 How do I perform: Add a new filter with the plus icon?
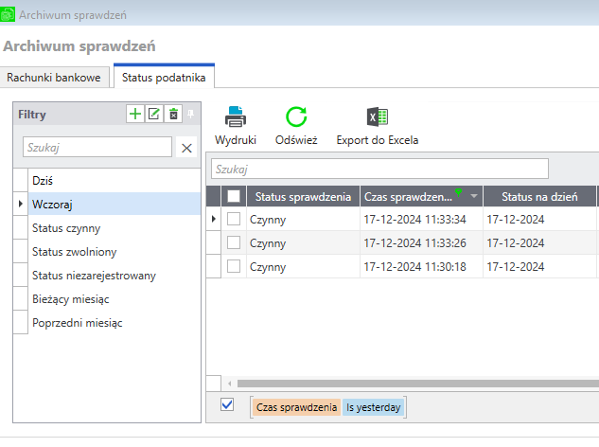tap(135, 115)
